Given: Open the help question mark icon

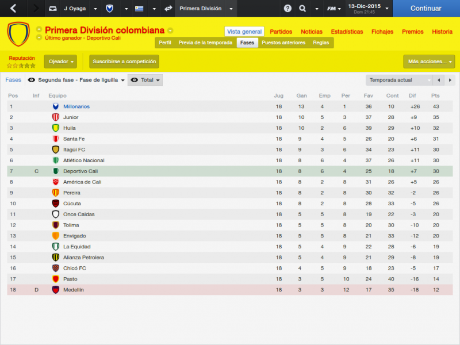Looking at the screenshot, I should (287, 9).
